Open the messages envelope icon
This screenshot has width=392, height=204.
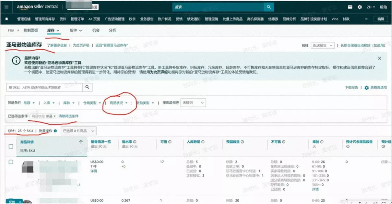point(350,6)
